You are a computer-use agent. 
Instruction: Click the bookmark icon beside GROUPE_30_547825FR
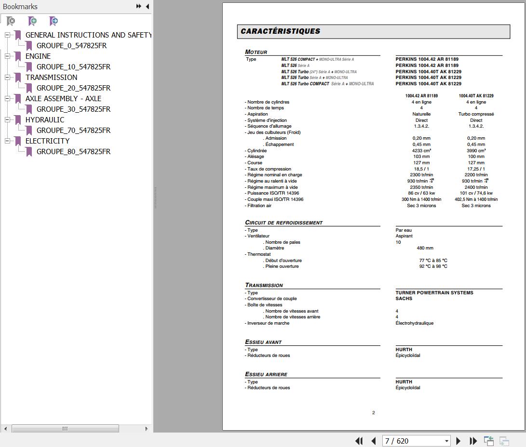(x=29, y=109)
